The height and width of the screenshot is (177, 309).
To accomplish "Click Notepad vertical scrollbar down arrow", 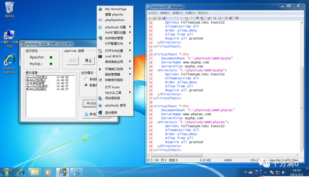I will 302,151.
